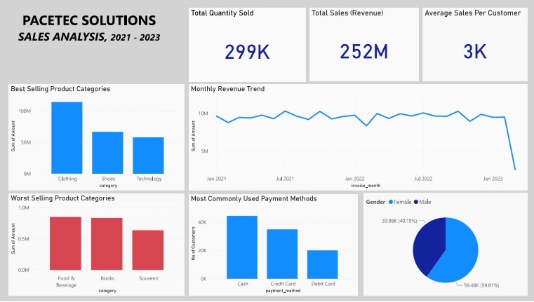This screenshot has height=302, width=534.
Task: Click the Clothing bar in Best Selling chart
Action: [x=67, y=138]
